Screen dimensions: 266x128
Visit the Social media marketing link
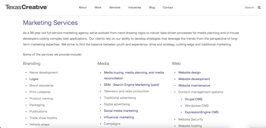click(x=121, y=111)
